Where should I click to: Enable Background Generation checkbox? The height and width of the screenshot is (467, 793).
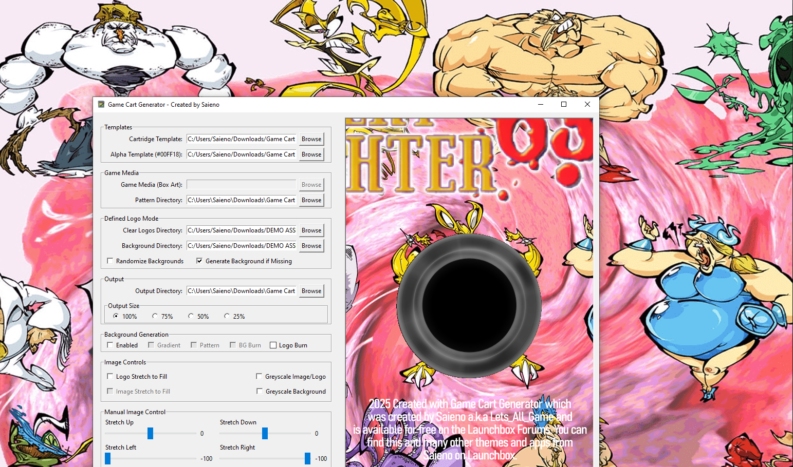110,345
